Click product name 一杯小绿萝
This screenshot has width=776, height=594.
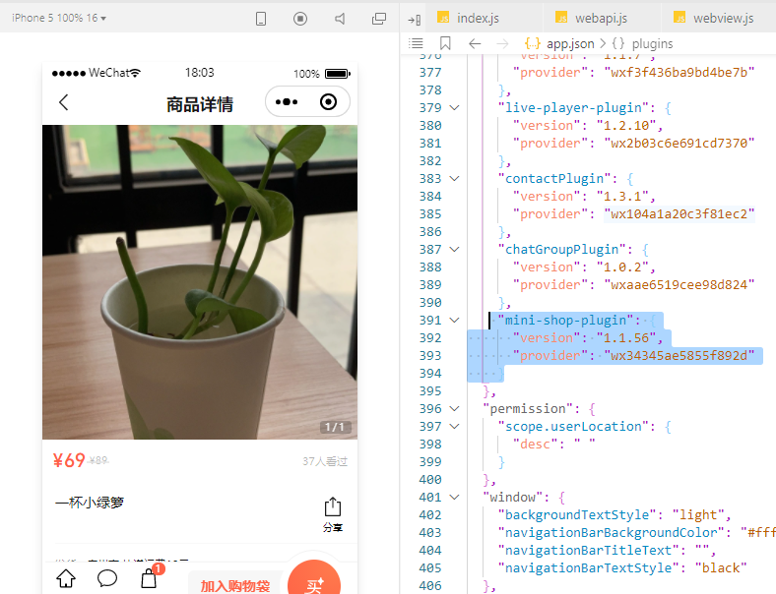click(90, 503)
